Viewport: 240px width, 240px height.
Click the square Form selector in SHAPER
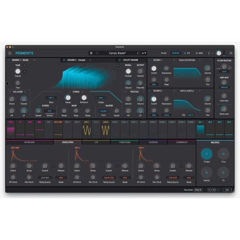103,111
